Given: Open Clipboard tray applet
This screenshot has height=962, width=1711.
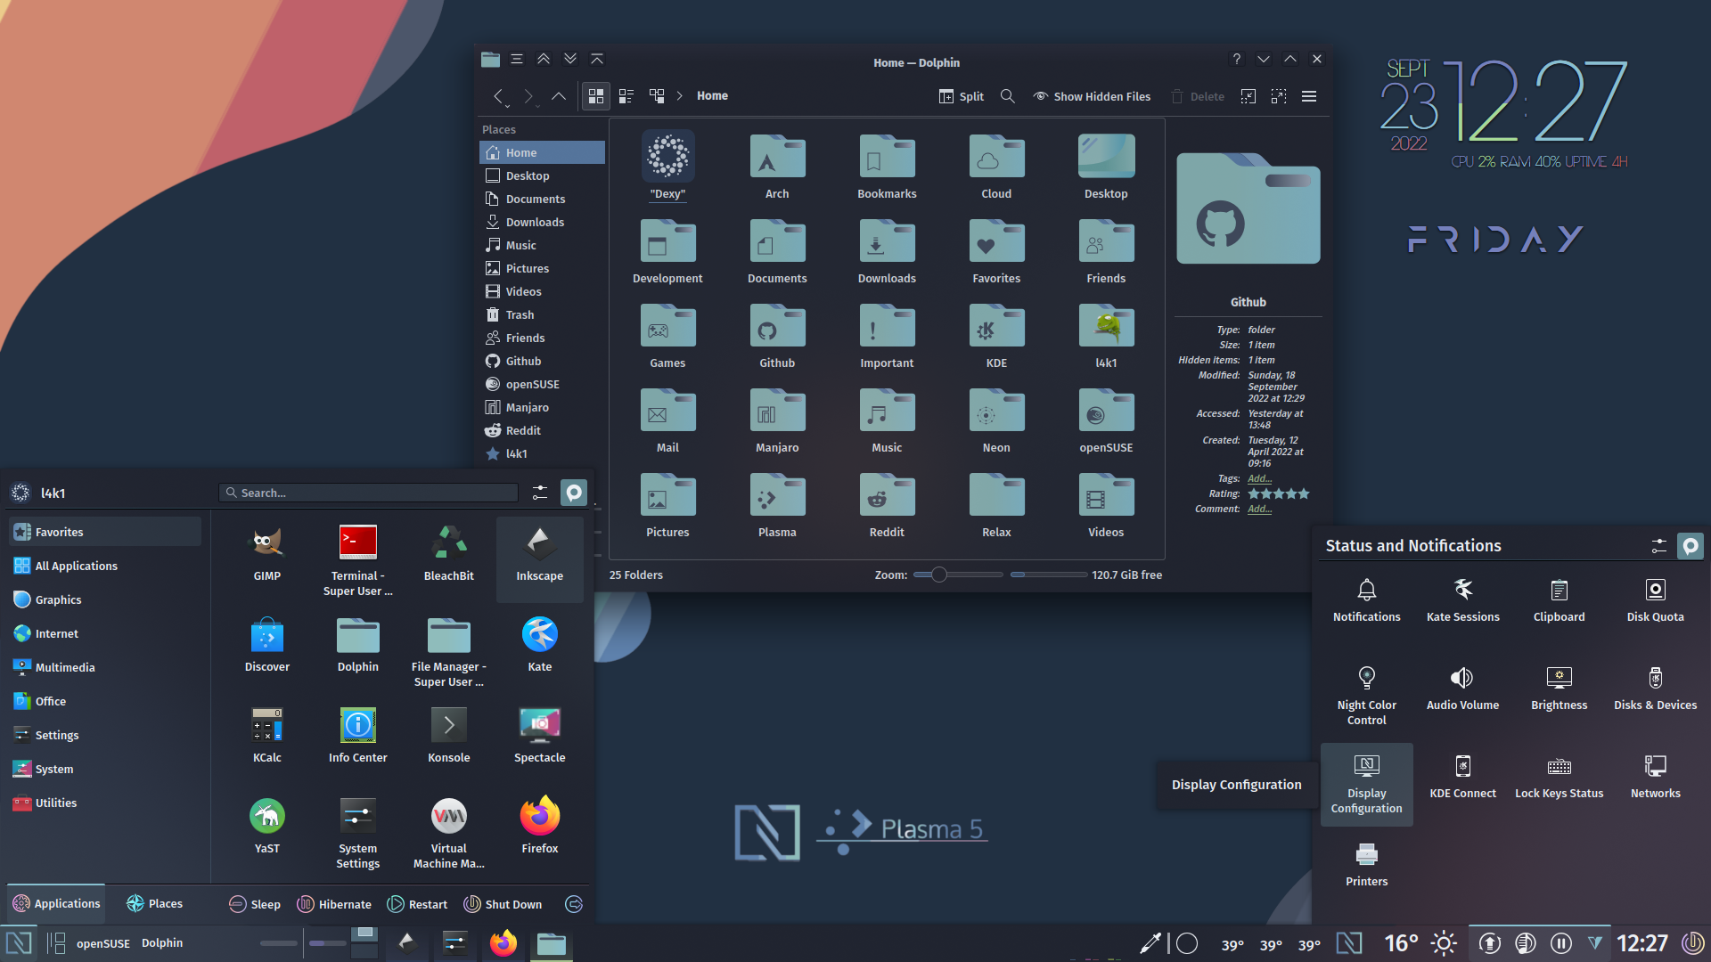Looking at the screenshot, I should click(x=1560, y=599).
